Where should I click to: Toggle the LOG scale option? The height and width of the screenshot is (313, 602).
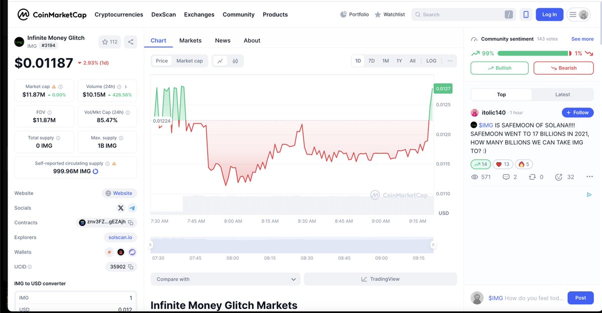click(431, 61)
